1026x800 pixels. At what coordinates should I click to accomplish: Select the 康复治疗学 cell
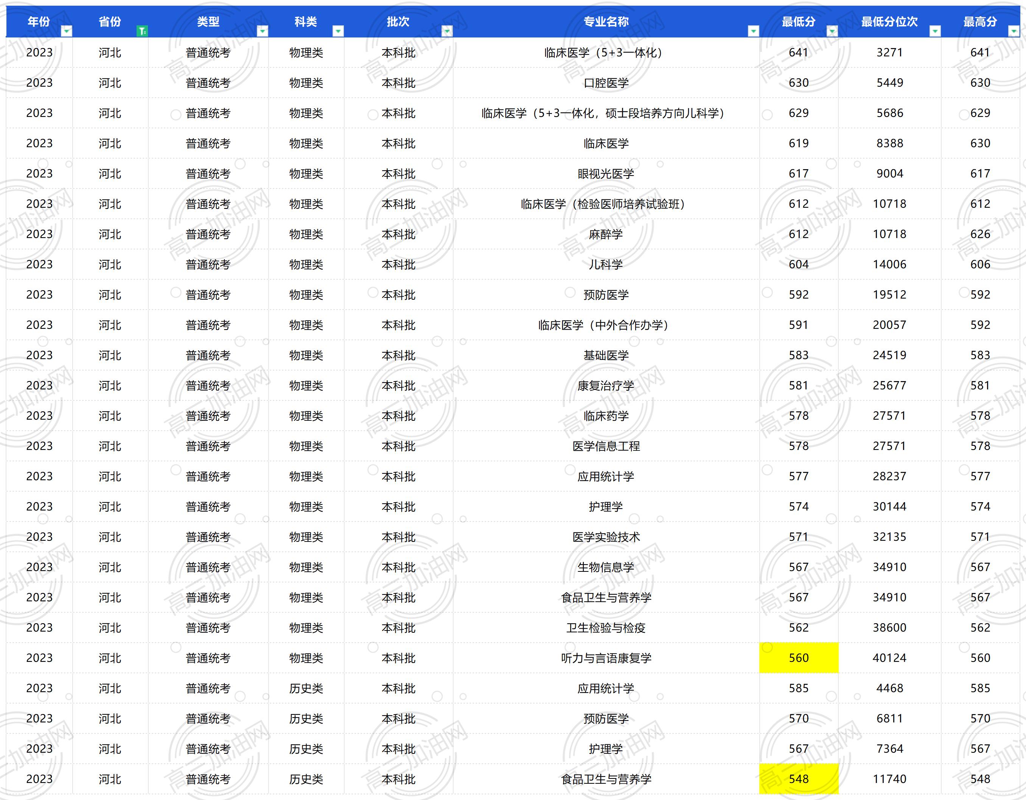click(606, 385)
